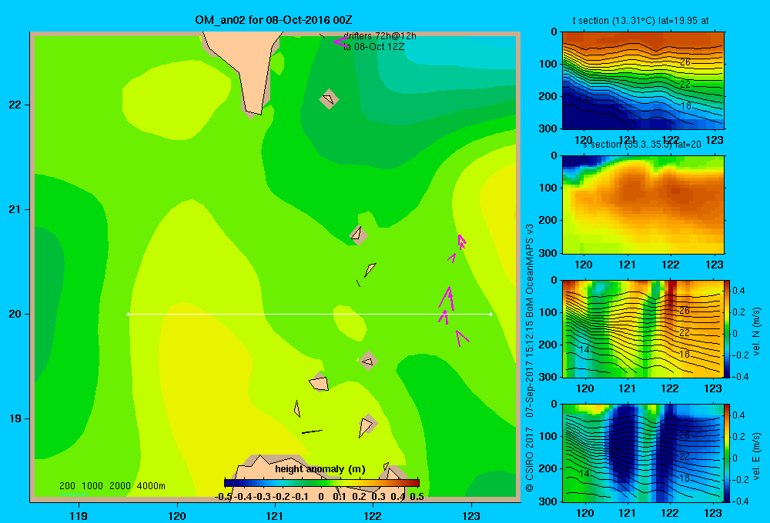Click the northernmost magenta drifter arrow near 123E
Screen dimensions: 770x523
tap(461, 241)
